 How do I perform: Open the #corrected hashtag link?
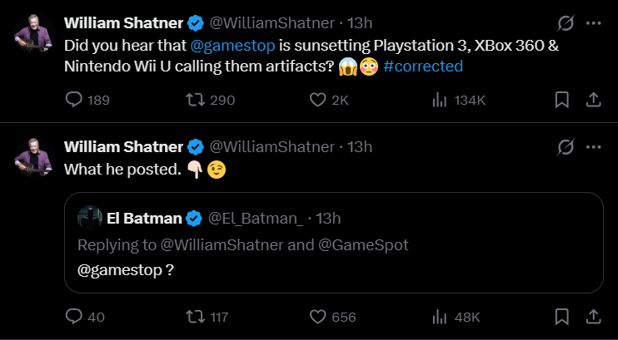(423, 65)
